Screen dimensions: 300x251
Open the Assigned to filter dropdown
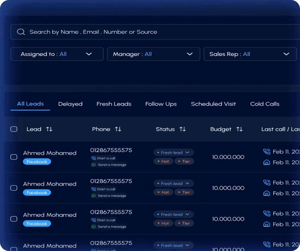[x=57, y=54]
